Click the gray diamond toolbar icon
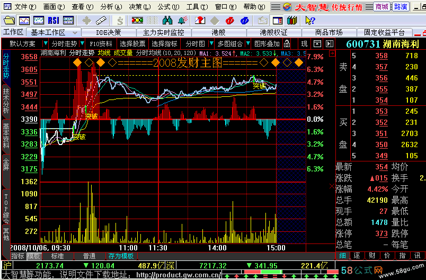Viewport: 426px width, 280px height. pos(215,21)
